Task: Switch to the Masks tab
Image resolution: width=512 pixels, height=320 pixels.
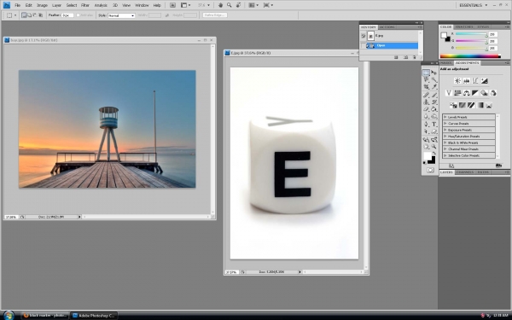Action: coord(446,62)
